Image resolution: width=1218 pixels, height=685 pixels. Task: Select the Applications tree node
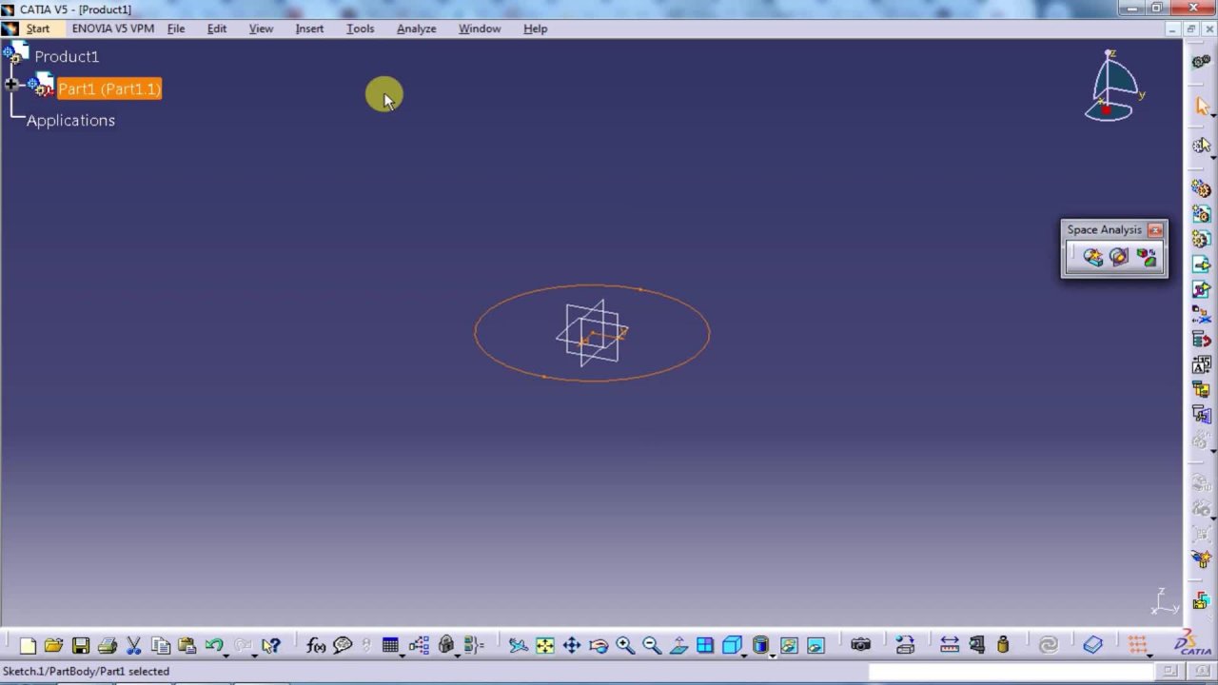click(70, 120)
